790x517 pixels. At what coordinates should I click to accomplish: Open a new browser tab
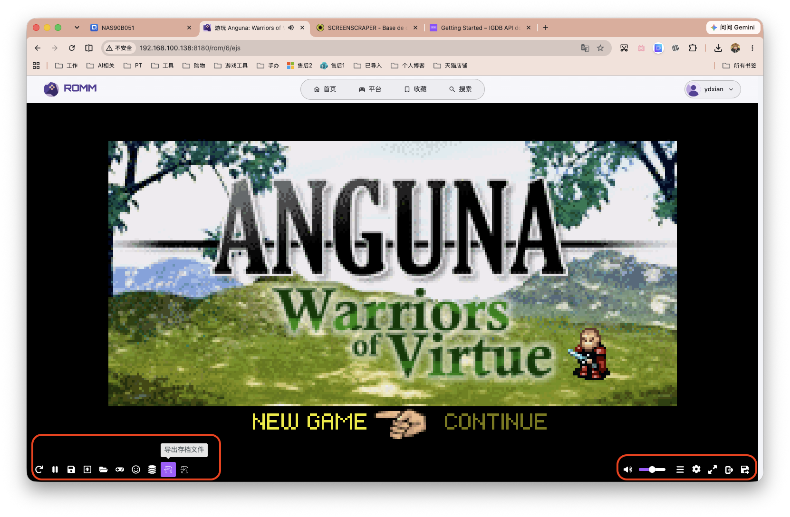[x=546, y=28]
